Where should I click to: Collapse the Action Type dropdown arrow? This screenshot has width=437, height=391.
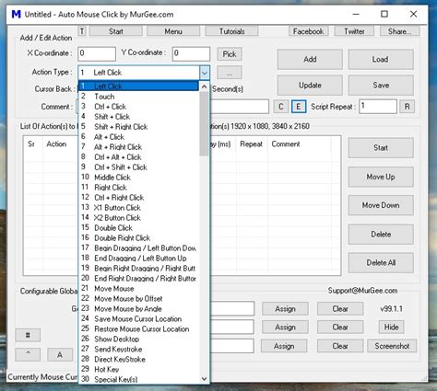click(205, 73)
